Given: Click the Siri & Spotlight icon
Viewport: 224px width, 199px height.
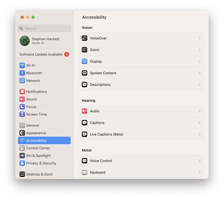Looking at the screenshot, I should tap(22, 156).
